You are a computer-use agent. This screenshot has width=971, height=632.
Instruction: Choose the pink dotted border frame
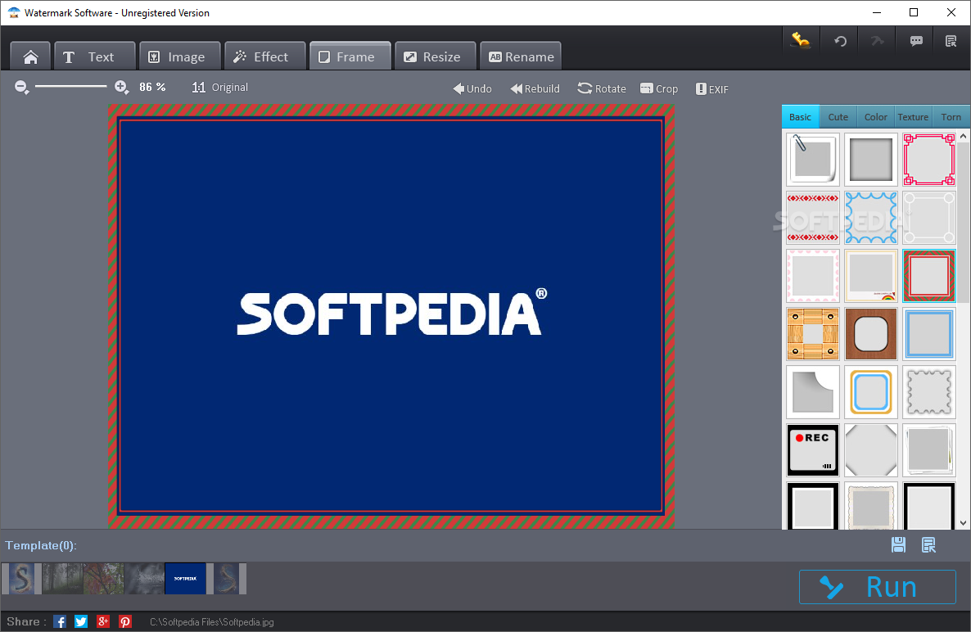(812, 275)
